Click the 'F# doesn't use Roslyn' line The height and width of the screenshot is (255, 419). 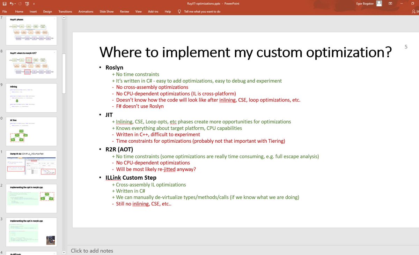click(138, 106)
